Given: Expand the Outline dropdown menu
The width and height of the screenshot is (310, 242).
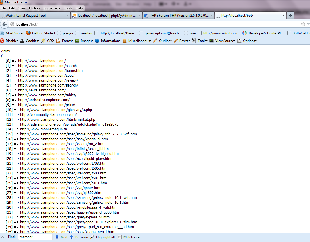Looking at the screenshot, I should point(171,41).
